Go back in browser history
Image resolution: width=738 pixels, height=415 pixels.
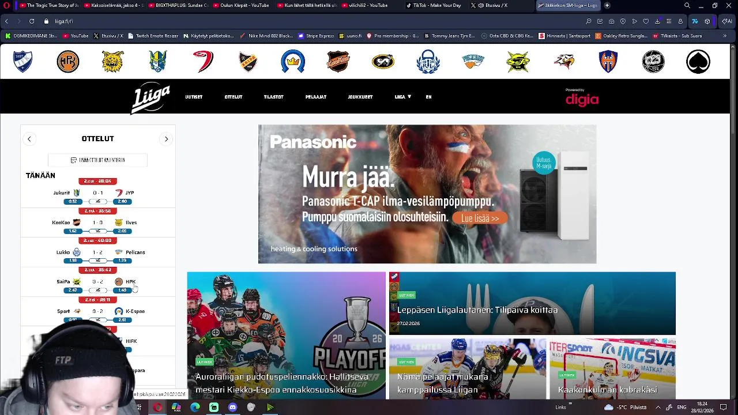pyautogui.click(x=6, y=21)
